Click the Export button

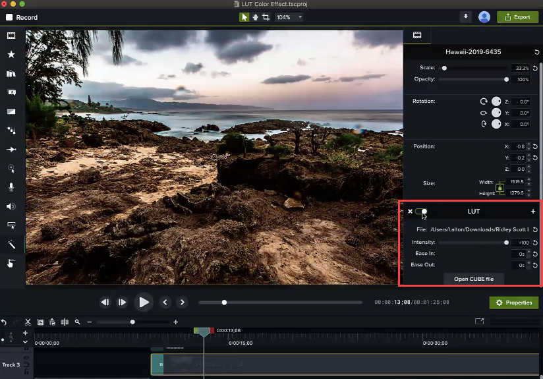517,17
